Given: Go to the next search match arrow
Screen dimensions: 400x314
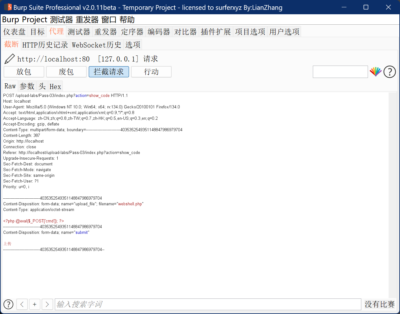Looking at the screenshot, I should (x=47, y=304).
